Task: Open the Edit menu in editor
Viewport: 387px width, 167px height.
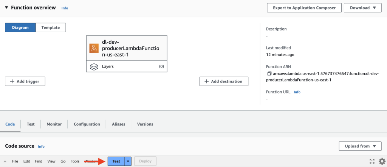Action: point(27,161)
